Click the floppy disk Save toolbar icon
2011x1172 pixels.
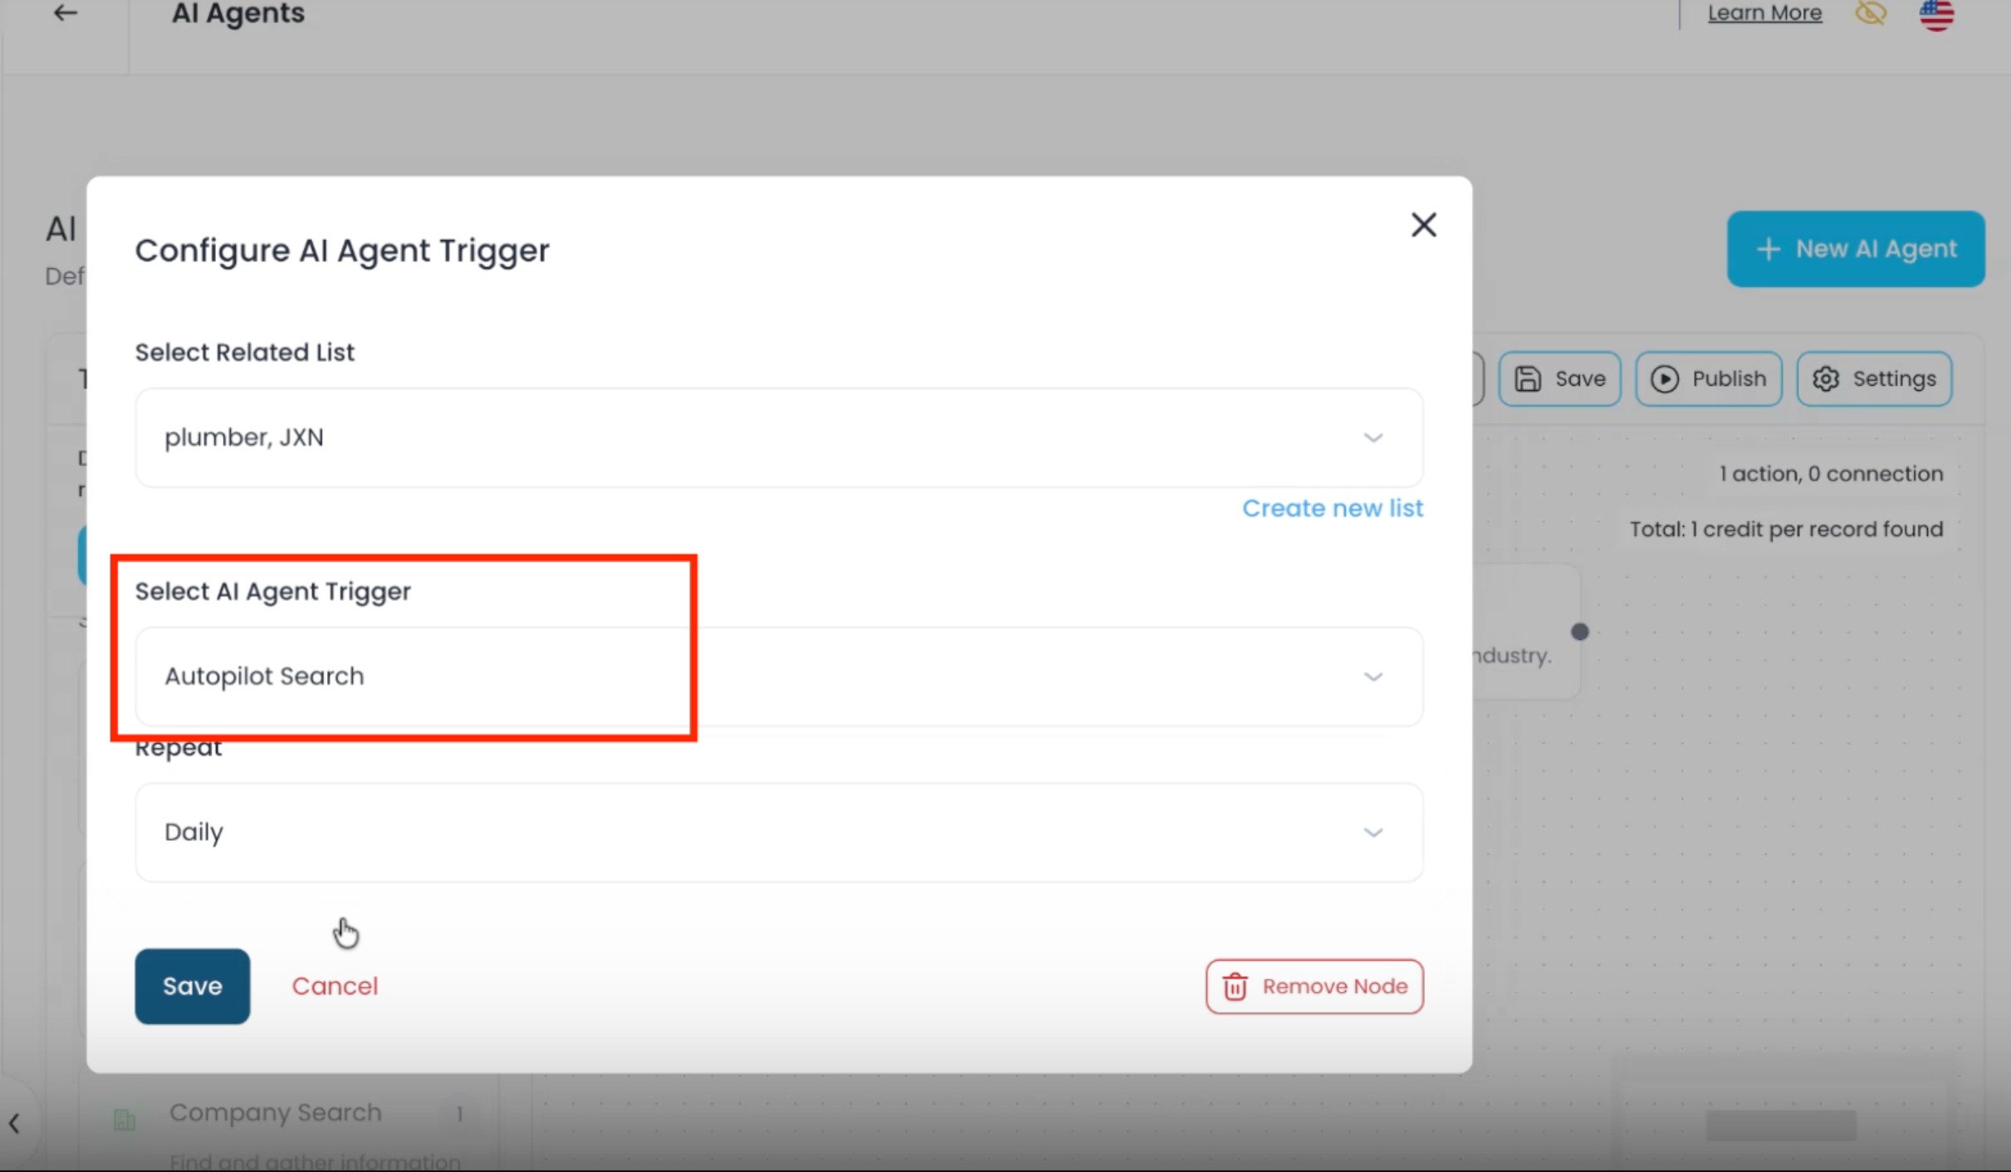(x=1528, y=378)
